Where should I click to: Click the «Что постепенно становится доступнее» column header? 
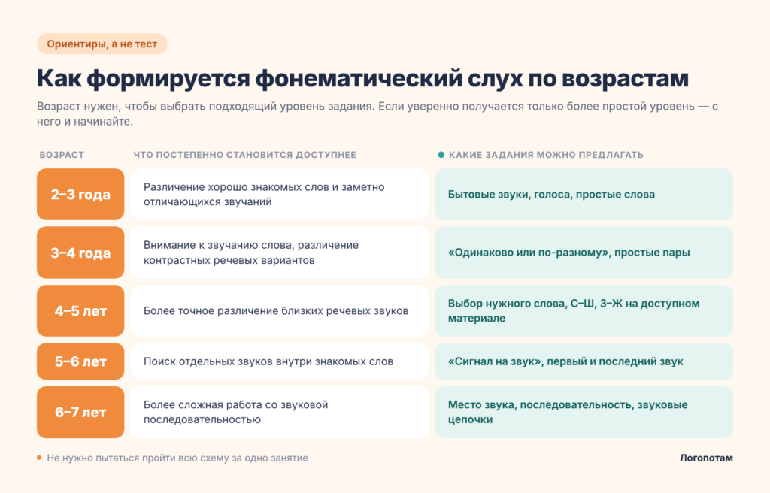click(x=244, y=155)
